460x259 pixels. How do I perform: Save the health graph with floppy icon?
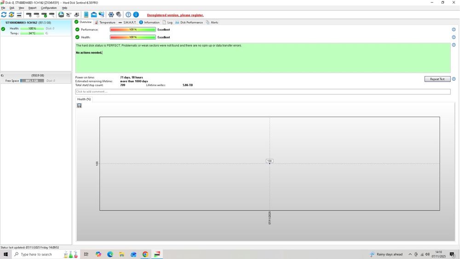pyautogui.click(x=79, y=106)
